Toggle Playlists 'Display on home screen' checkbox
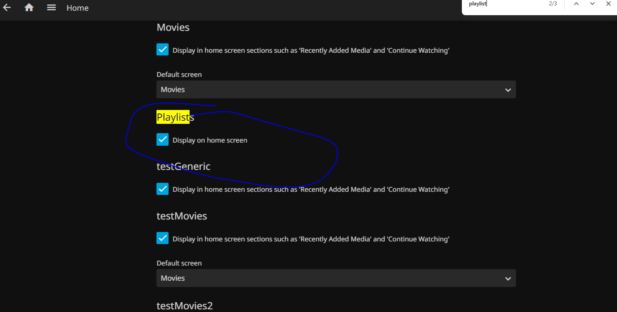The width and height of the screenshot is (617, 312). [163, 139]
